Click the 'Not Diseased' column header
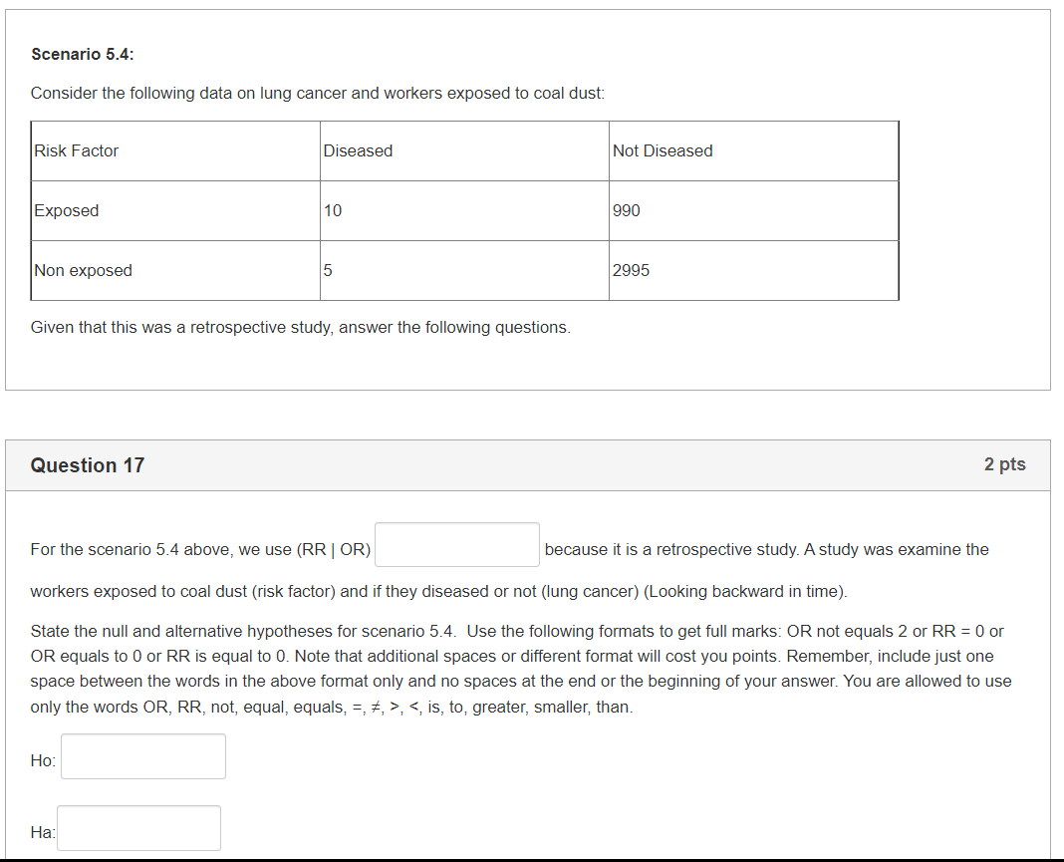 click(x=663, y=150)
